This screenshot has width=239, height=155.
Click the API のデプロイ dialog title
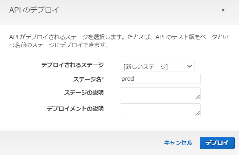click(x=34, y=10)
